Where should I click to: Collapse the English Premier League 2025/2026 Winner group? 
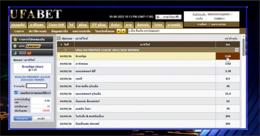(x=61, y=50)
